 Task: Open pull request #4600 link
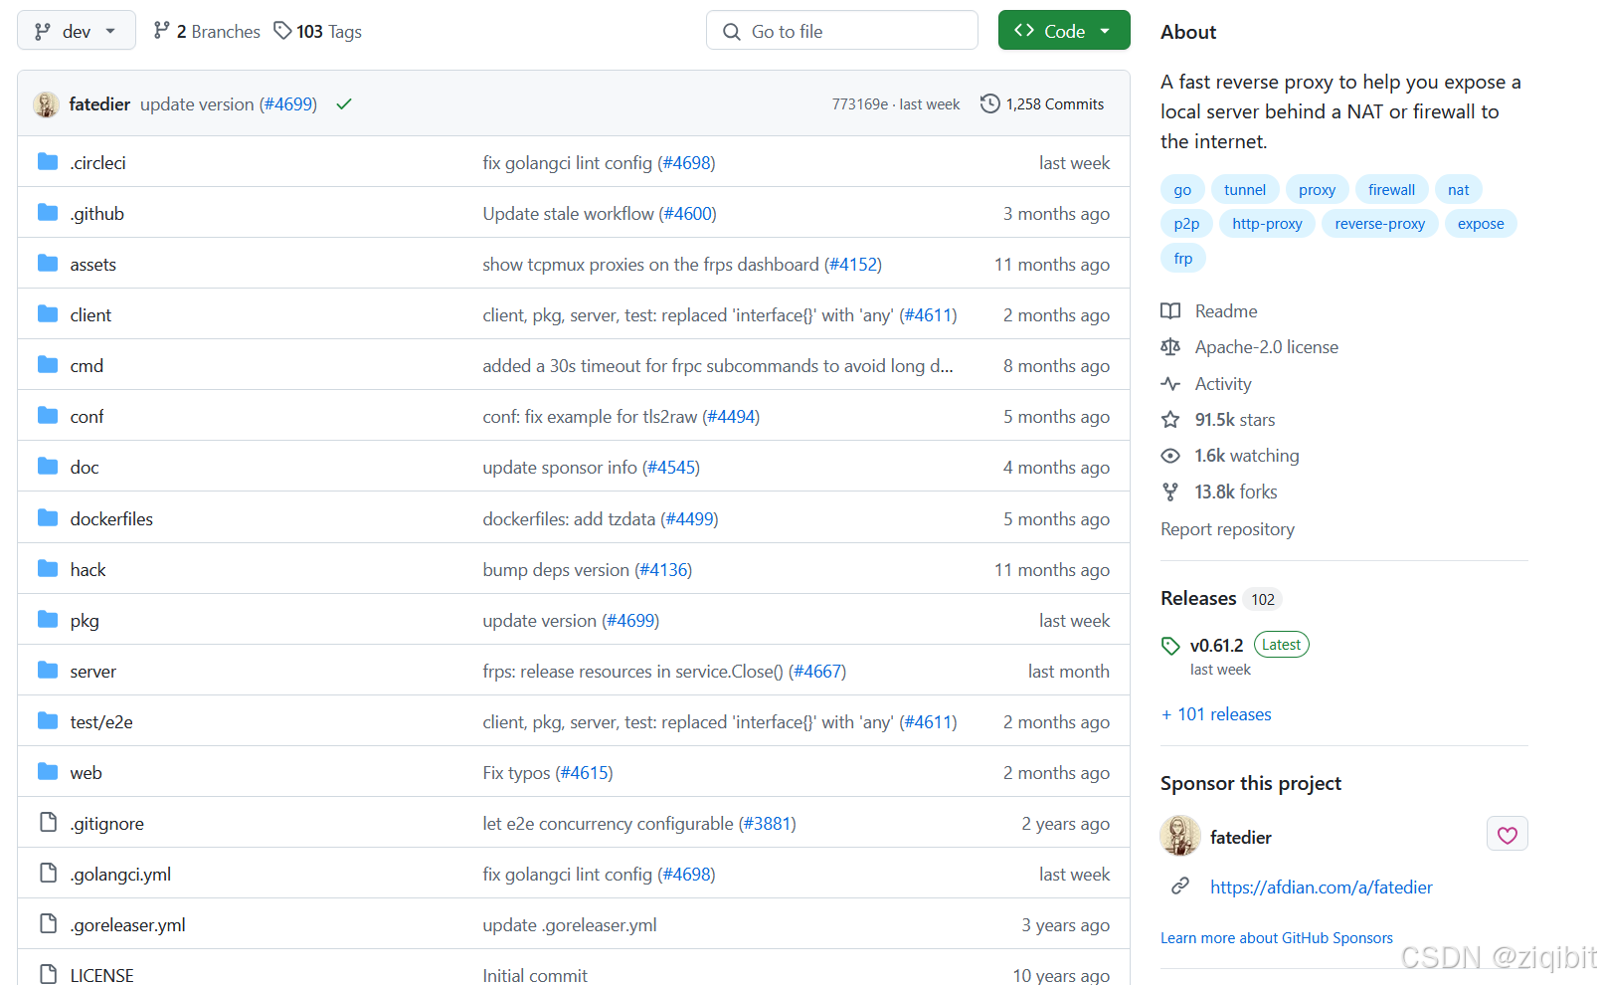(x=687, y=214)
